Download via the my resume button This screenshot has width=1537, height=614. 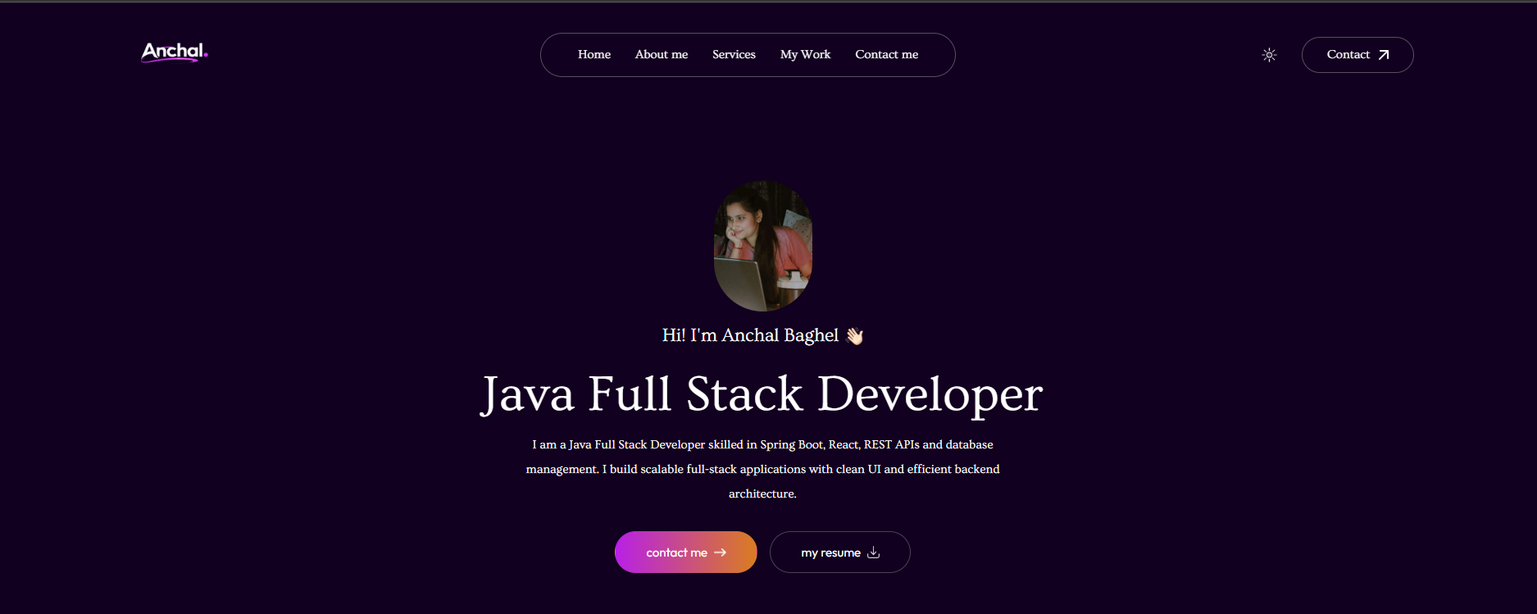[840, 553]
